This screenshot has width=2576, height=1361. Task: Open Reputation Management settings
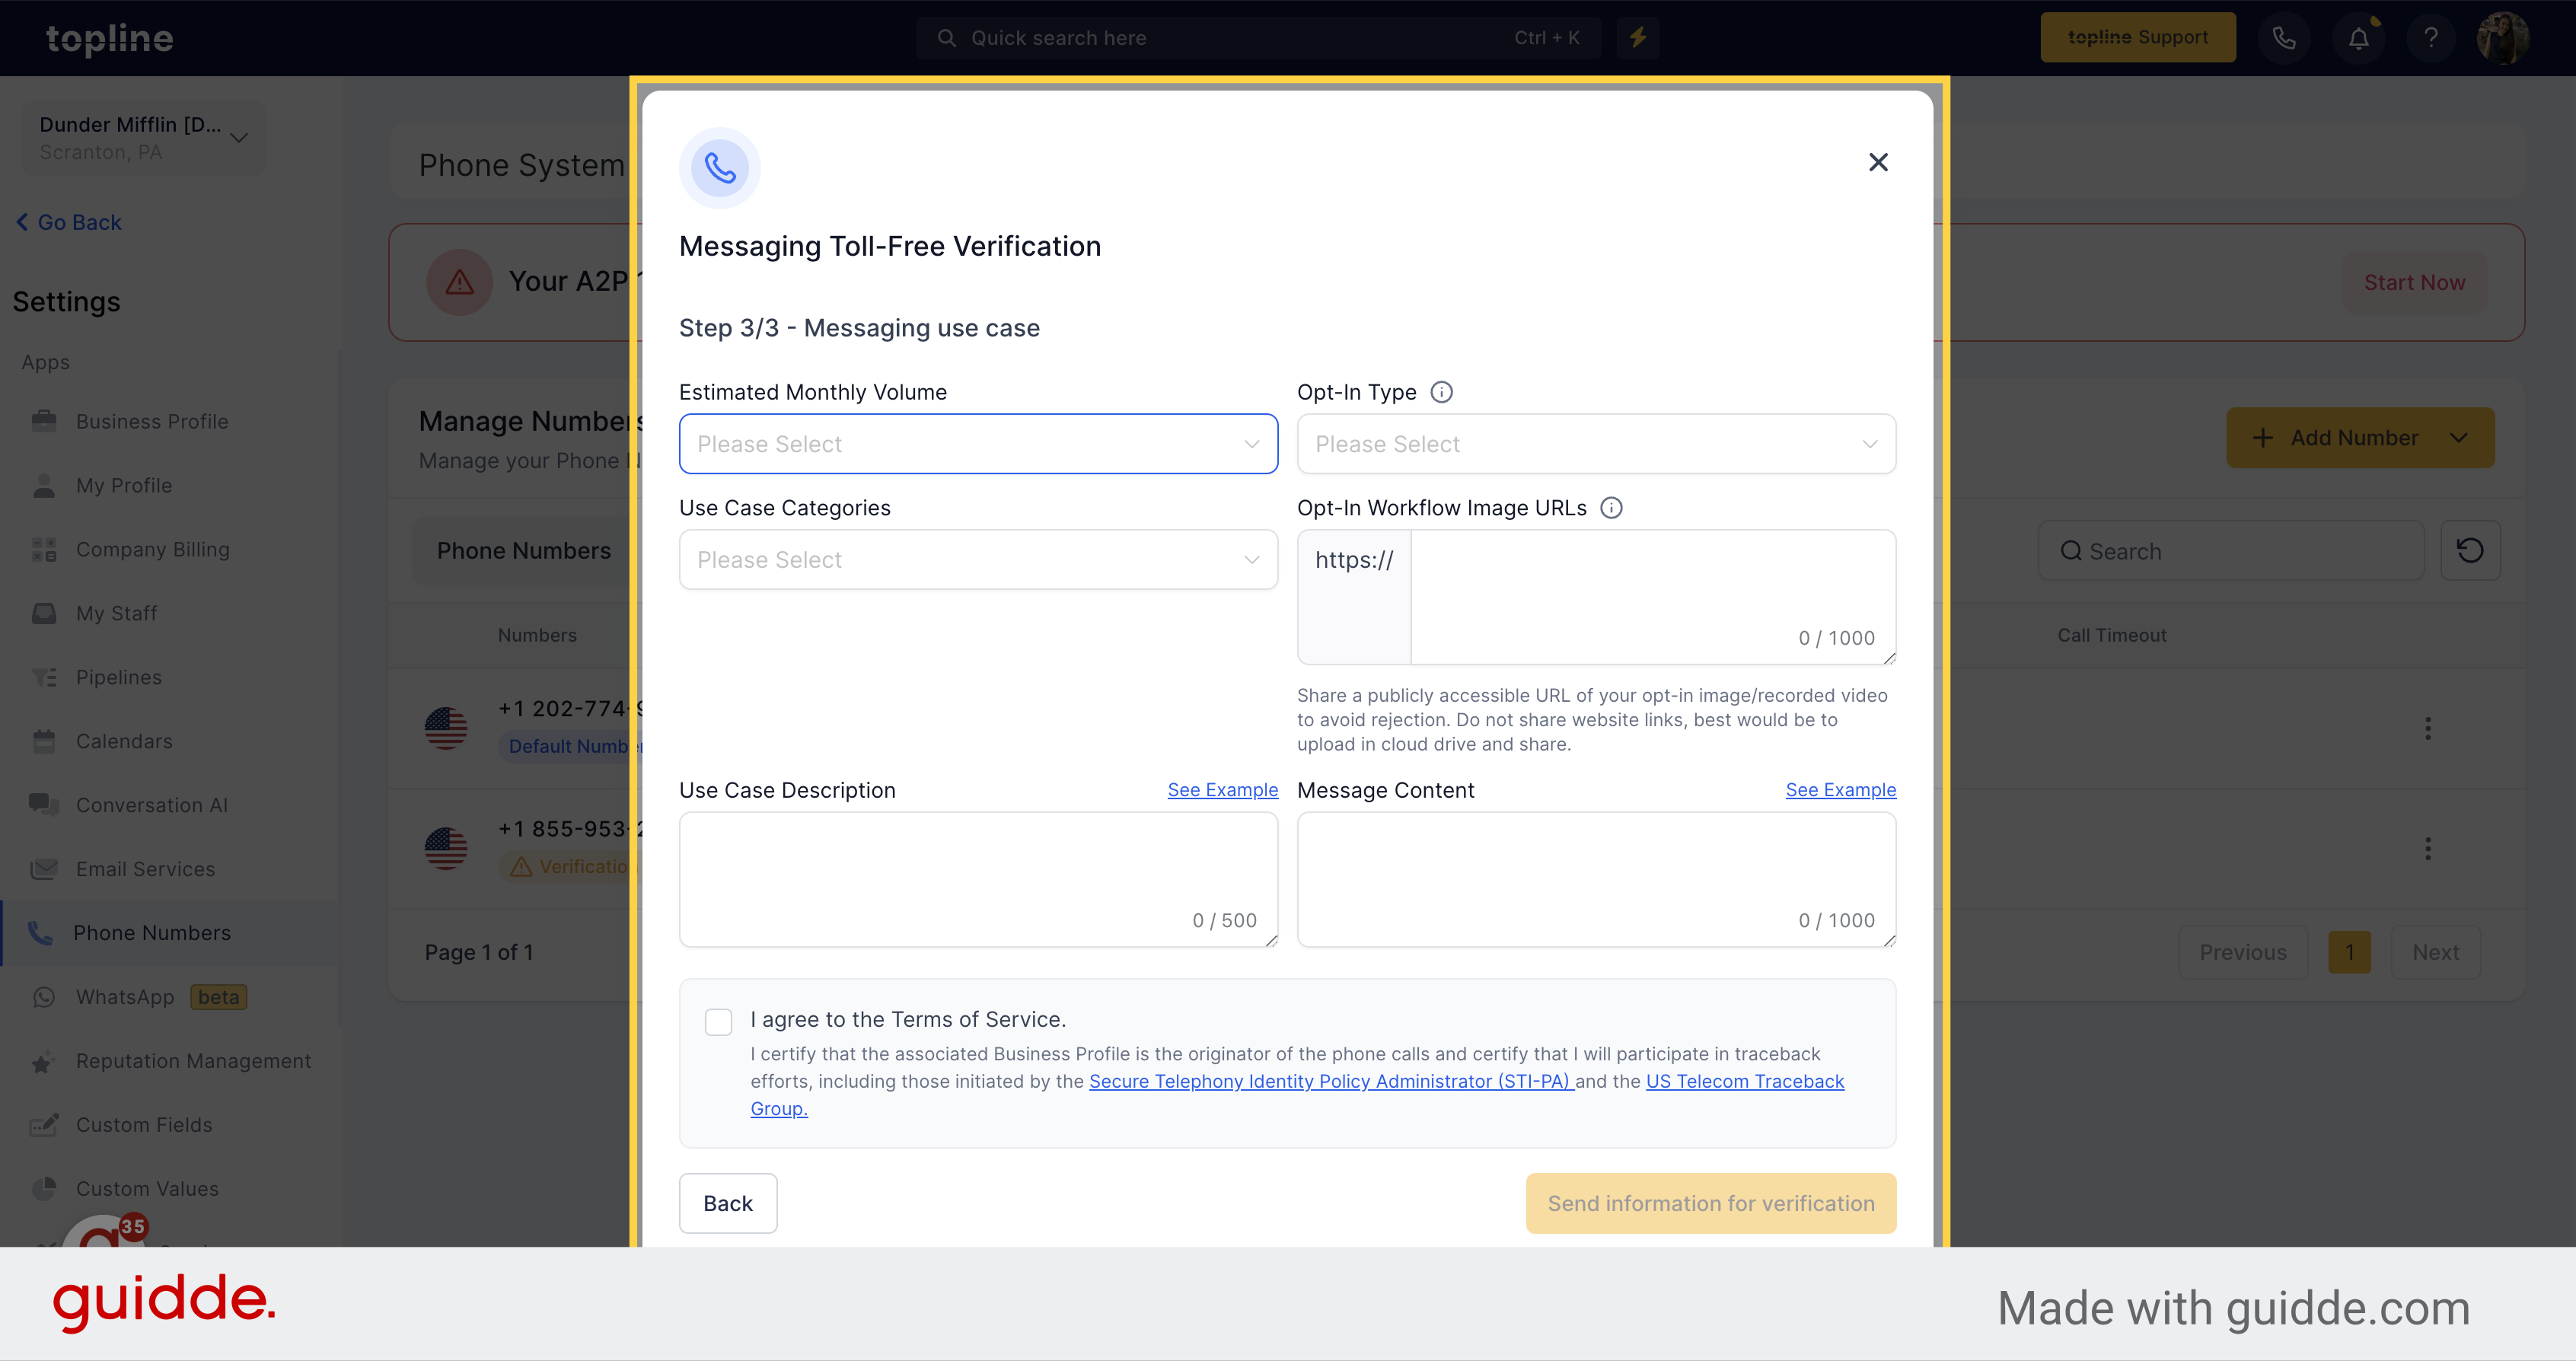tap(194, 1061)
